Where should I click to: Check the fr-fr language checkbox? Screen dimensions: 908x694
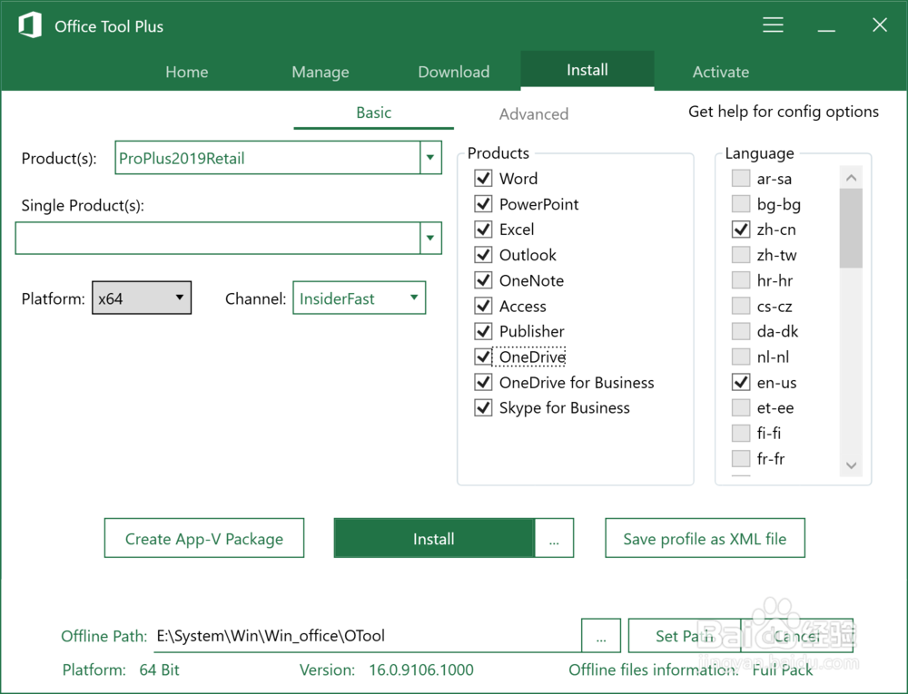click(x=741, y=458)
